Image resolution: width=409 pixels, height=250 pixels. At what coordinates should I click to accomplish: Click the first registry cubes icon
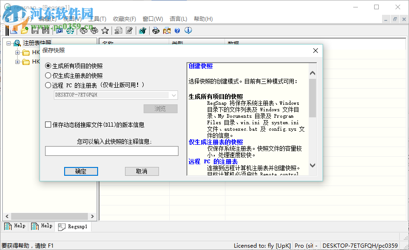pos(84,31)
